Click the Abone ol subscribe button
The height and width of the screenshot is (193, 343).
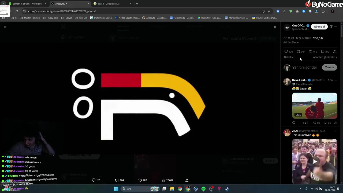pyautogui.click(x=319, y=27)
